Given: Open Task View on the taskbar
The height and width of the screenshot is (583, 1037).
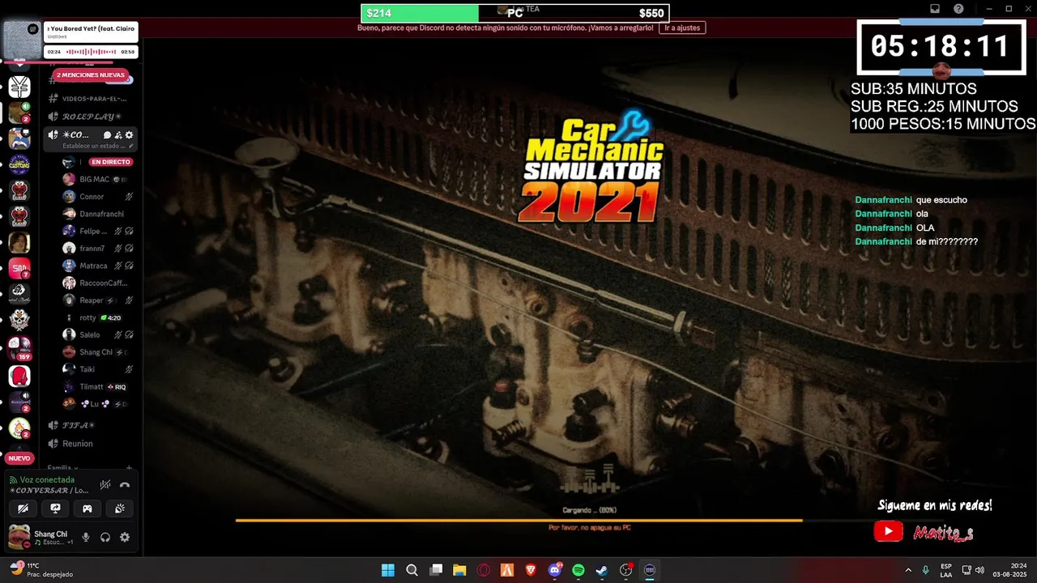Looking at the screenshot, I should (x=436, y=570).
